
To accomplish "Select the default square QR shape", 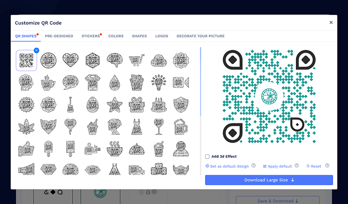I will point(26,60).
